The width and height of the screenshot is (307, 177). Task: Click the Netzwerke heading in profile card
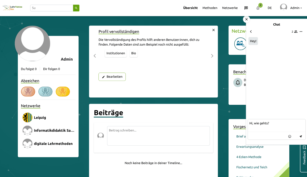click(31, 106)
